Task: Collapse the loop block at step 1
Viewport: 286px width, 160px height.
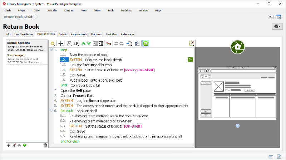Action: tap(51, 50)
